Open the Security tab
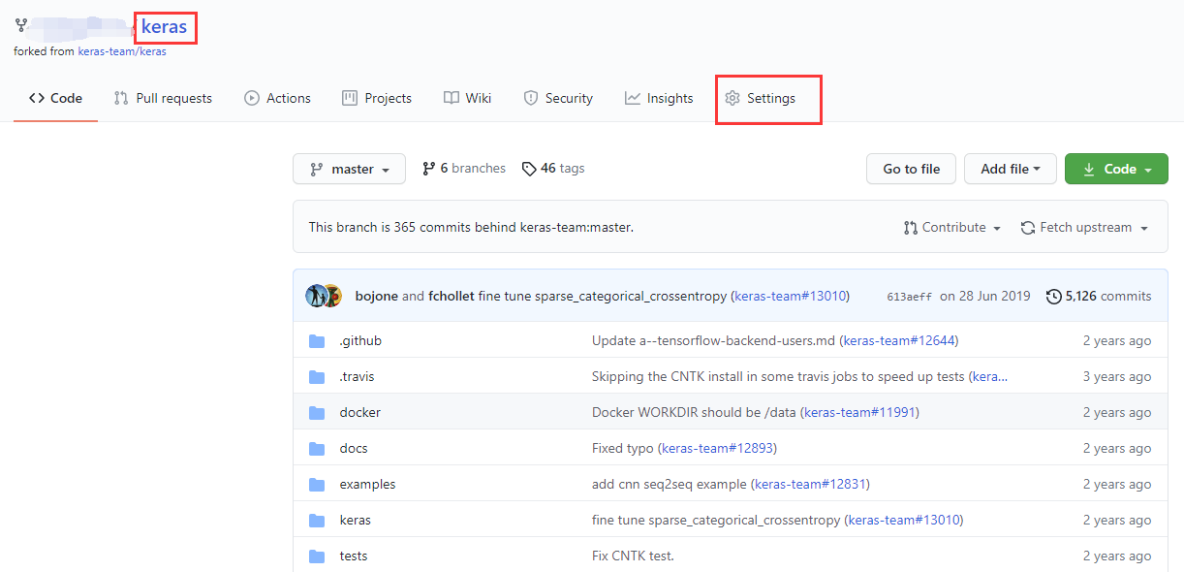This screenshot has width=1184, height=572. tap(558, 98)
